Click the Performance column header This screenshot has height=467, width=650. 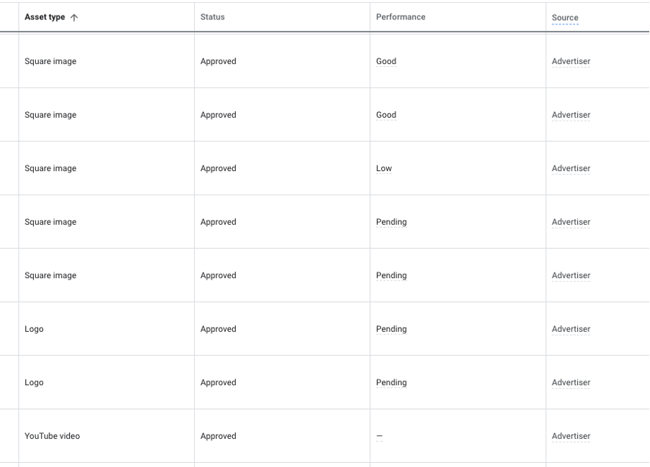[x=400, y=17]
